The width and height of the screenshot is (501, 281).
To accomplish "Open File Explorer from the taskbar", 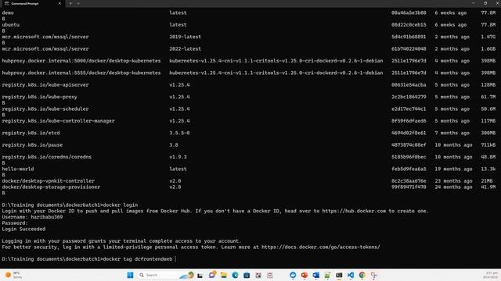I will click(223, 275).
